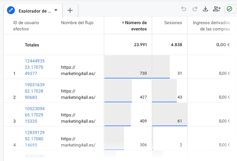The width and height of the screenshot is (237, 161).
Task: Click the ID de usuario efectivo header
Action: tap(26, 26)
